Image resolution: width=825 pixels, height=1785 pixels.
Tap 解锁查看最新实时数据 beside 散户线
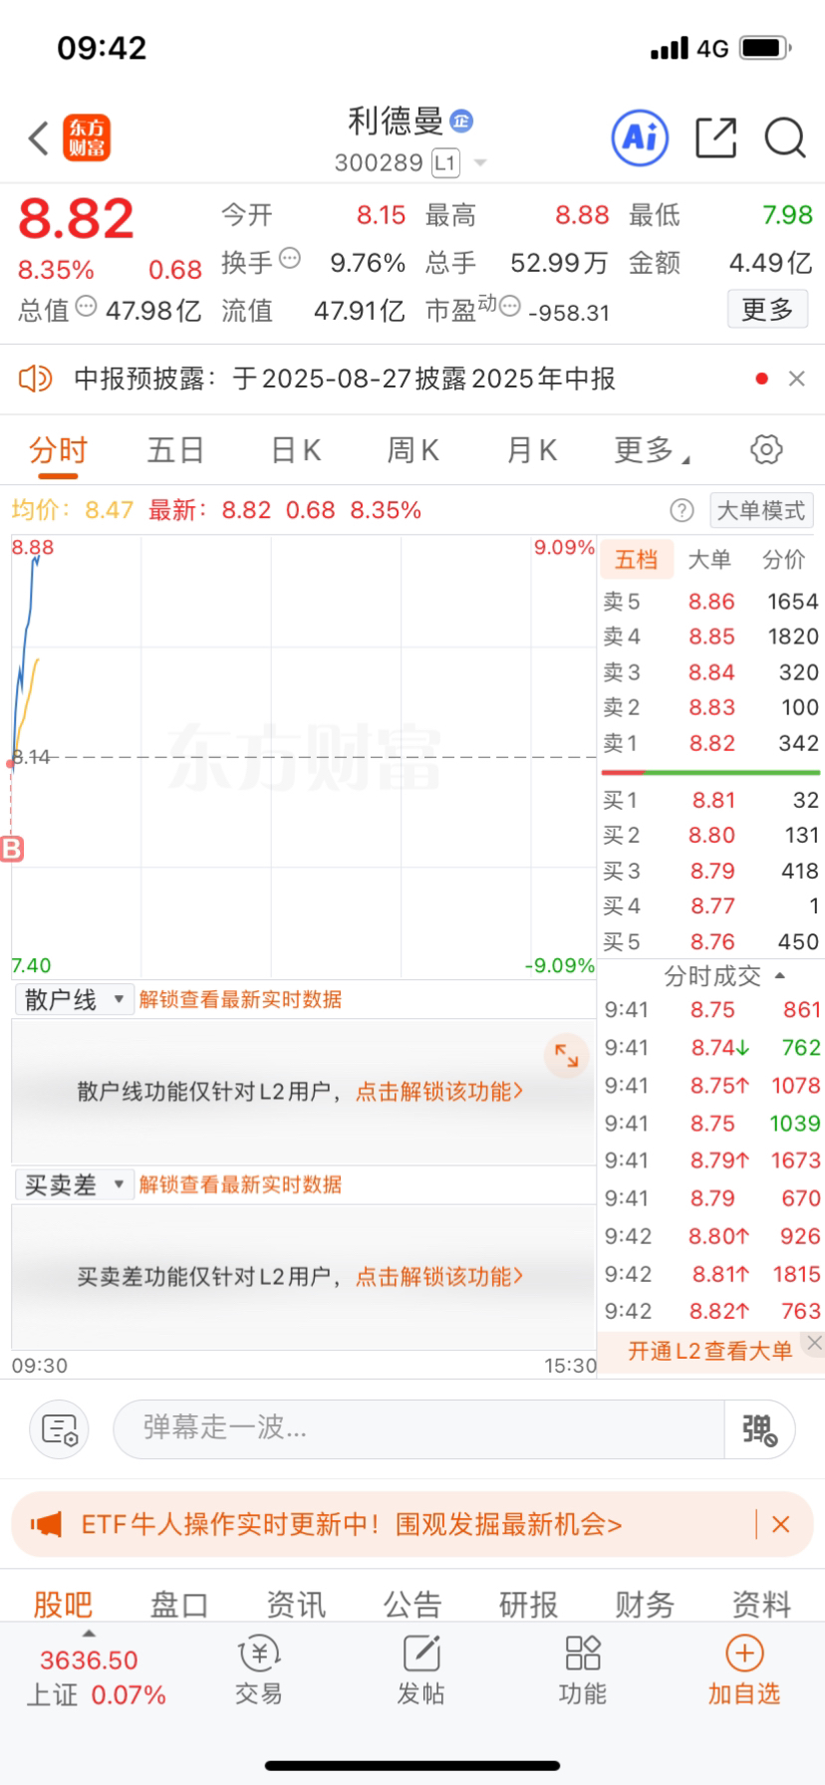click(x=240, y=999)
